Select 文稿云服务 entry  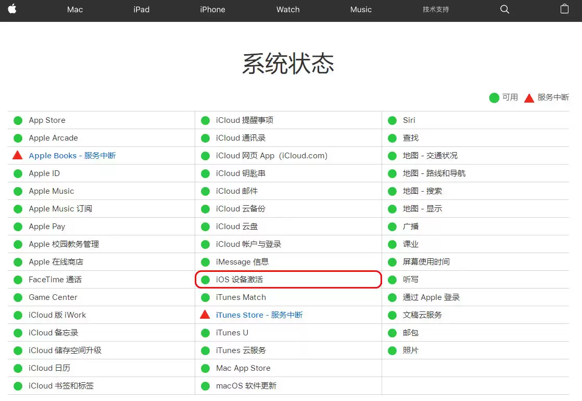pos(422,315)
